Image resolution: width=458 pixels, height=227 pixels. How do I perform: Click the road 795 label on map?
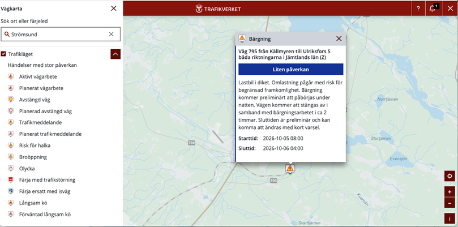[273, 181]
